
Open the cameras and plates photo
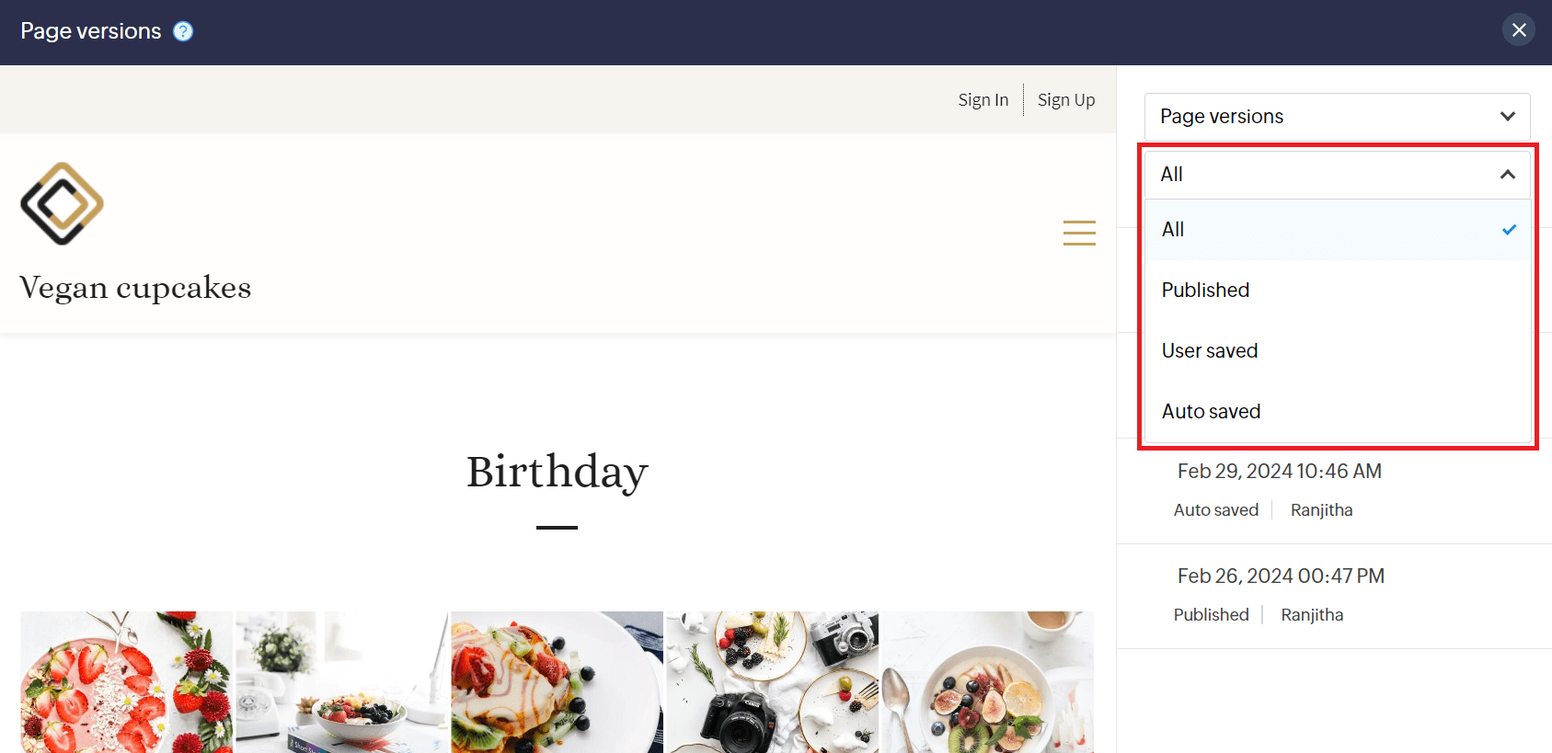click(772, 682)
